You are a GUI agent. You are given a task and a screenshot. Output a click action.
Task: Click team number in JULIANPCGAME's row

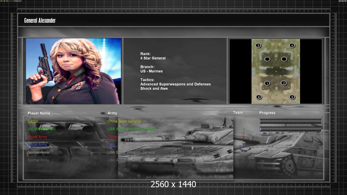243,129
